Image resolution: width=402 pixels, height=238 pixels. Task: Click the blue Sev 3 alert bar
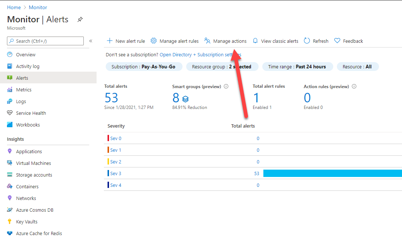coord(332,173)
